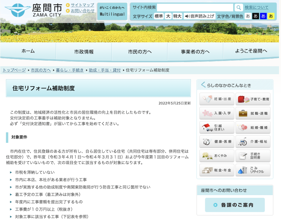
Task: Open 健康・医療 stethoscope tile
Action: click(217, 142)
